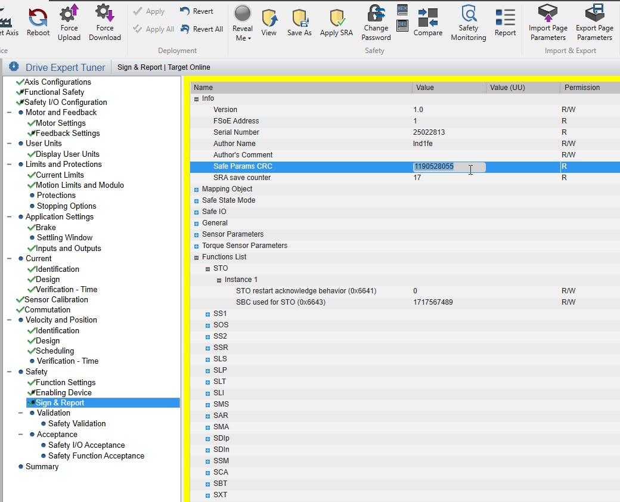Open Safety Validation page
The image size is (620, 502).
pyautogui.click(x=77, y=423)
